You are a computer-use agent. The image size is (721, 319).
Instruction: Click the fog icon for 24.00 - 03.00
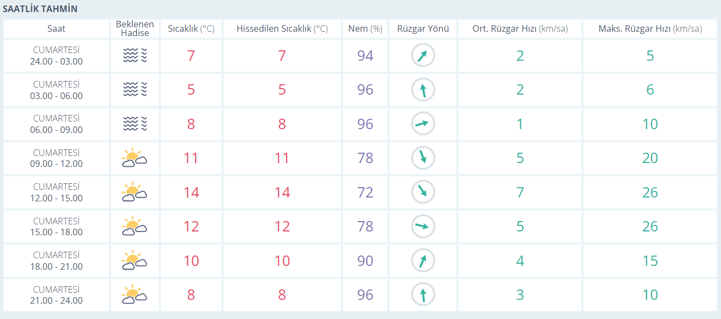(x=135, y=55)
